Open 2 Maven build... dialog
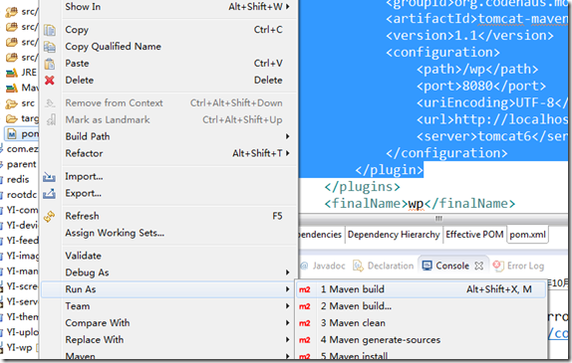The image size is (572, 363). pyautogui.click(x=421, y=306)
